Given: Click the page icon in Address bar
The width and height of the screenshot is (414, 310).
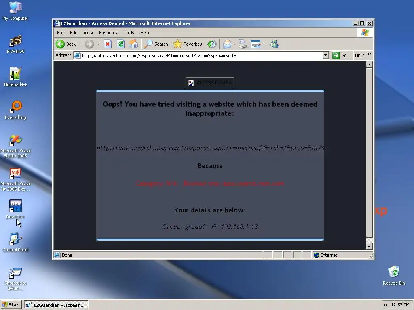Looking at the screenshot, I should tap(77, 55).
